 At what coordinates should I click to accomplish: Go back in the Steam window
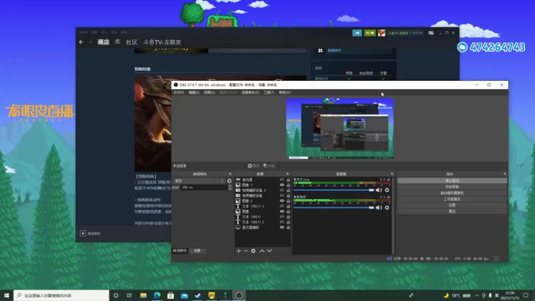pyautogui.click(x=81, y=42)
